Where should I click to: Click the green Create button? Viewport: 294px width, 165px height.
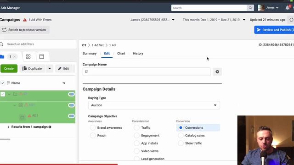click(x=9, y=68)
